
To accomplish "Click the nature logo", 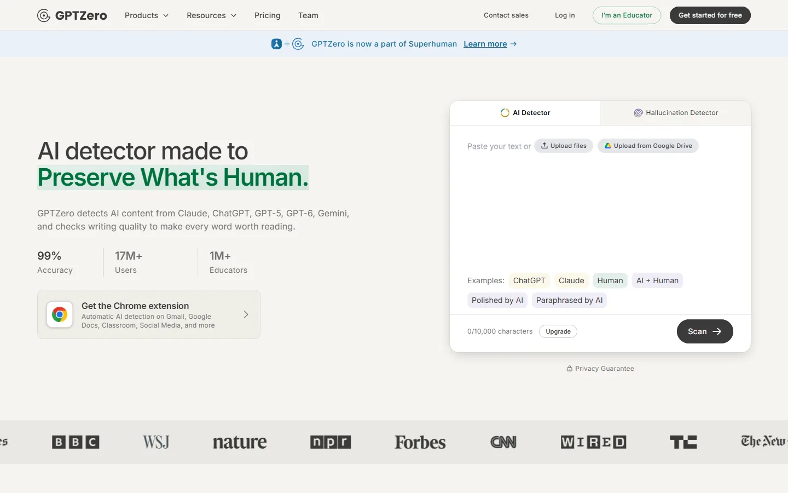I will [x=240, y=442].
